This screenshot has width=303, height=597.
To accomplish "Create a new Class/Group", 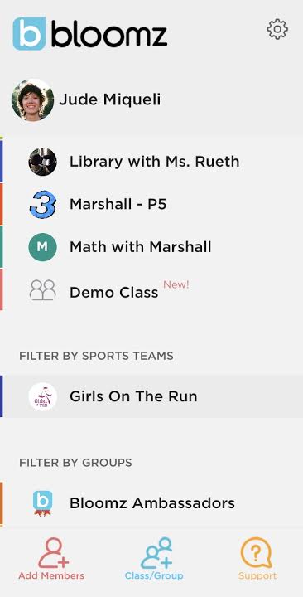I will [154, 559].
